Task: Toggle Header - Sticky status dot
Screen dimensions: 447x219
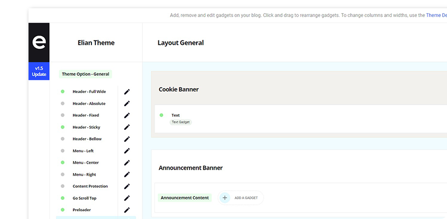Action: click(x=62, y=127)
